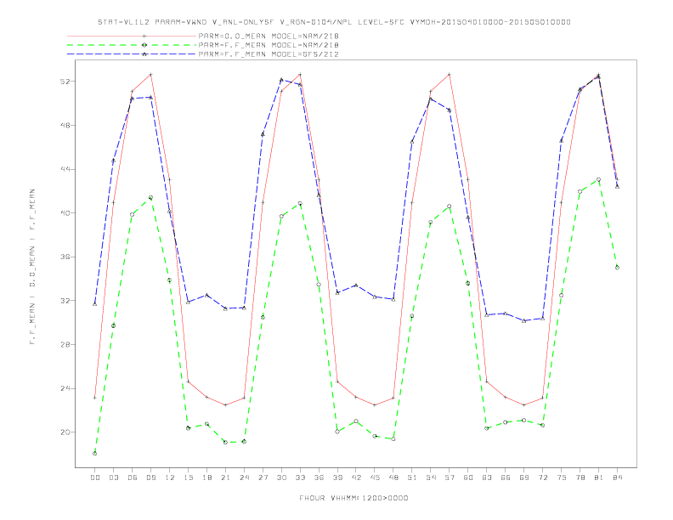Image resolution: width=673 pixels, height=520 pixels.
Task: Click x-axis tick label 57
Action: [450, 478]
